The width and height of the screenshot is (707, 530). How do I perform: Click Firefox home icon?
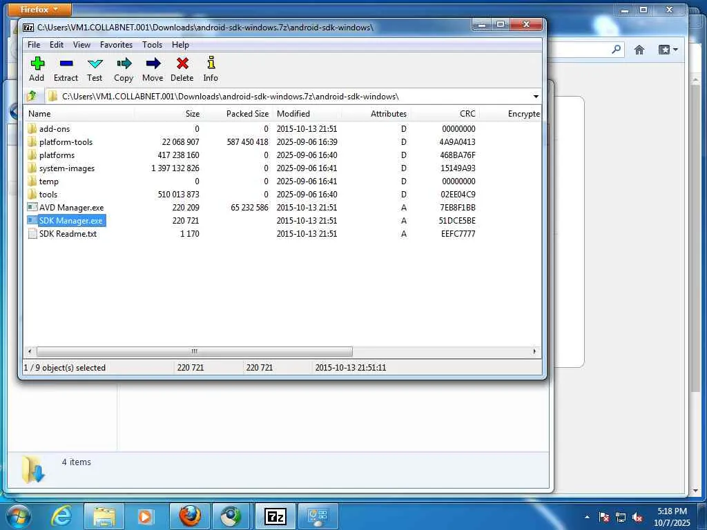pyautogui.click(x=639, y=50)
